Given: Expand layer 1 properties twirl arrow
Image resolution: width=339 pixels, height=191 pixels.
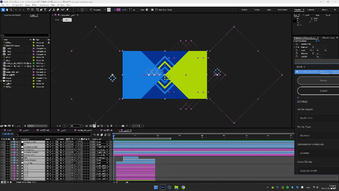Looking at the screenshot, I should coord(12,142).
